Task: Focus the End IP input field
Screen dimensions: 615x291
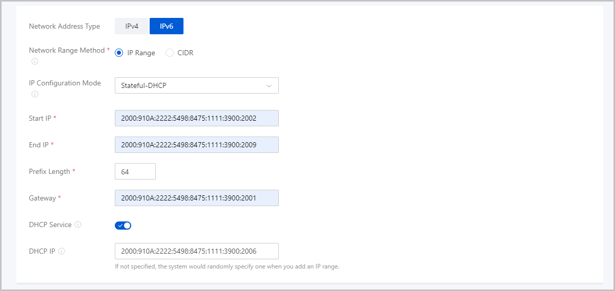Action: [197, 145]
